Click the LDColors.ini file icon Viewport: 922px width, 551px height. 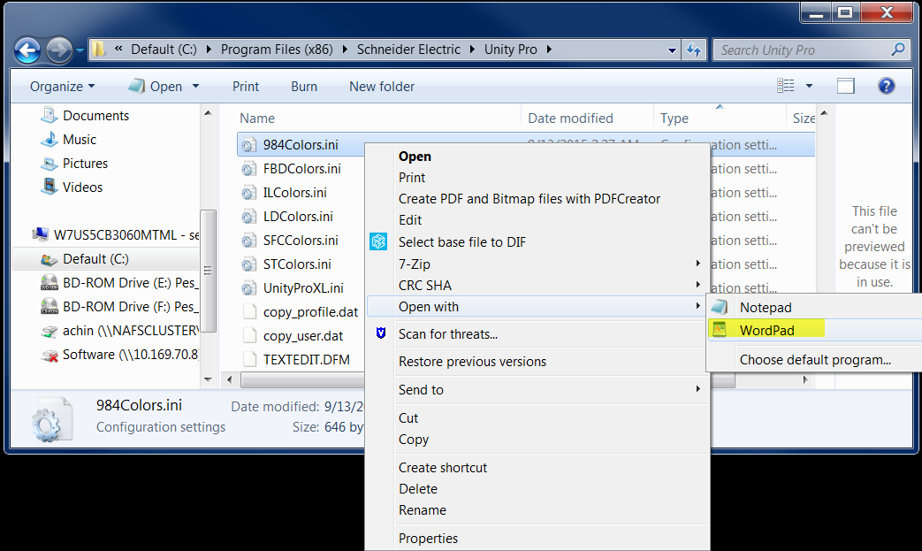click(x=248, y=217)
